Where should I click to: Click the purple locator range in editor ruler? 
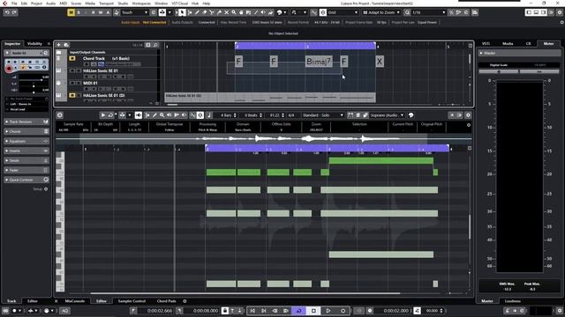327,149
